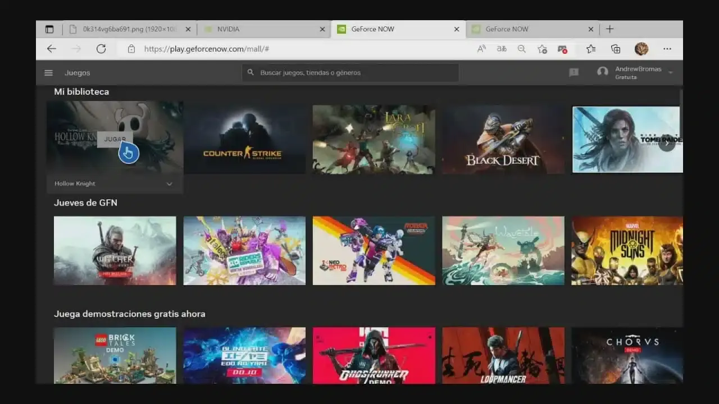Click the Mi biblioteca heading
The image size is (719, 404).
[x=81, y=91]
